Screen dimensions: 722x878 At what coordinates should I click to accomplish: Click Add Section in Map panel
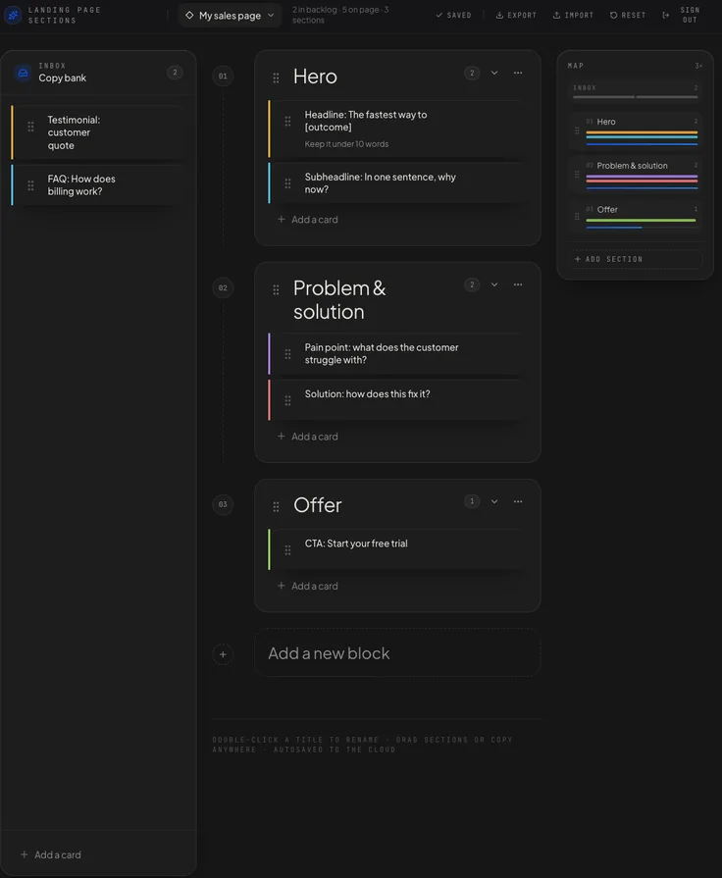636,259
